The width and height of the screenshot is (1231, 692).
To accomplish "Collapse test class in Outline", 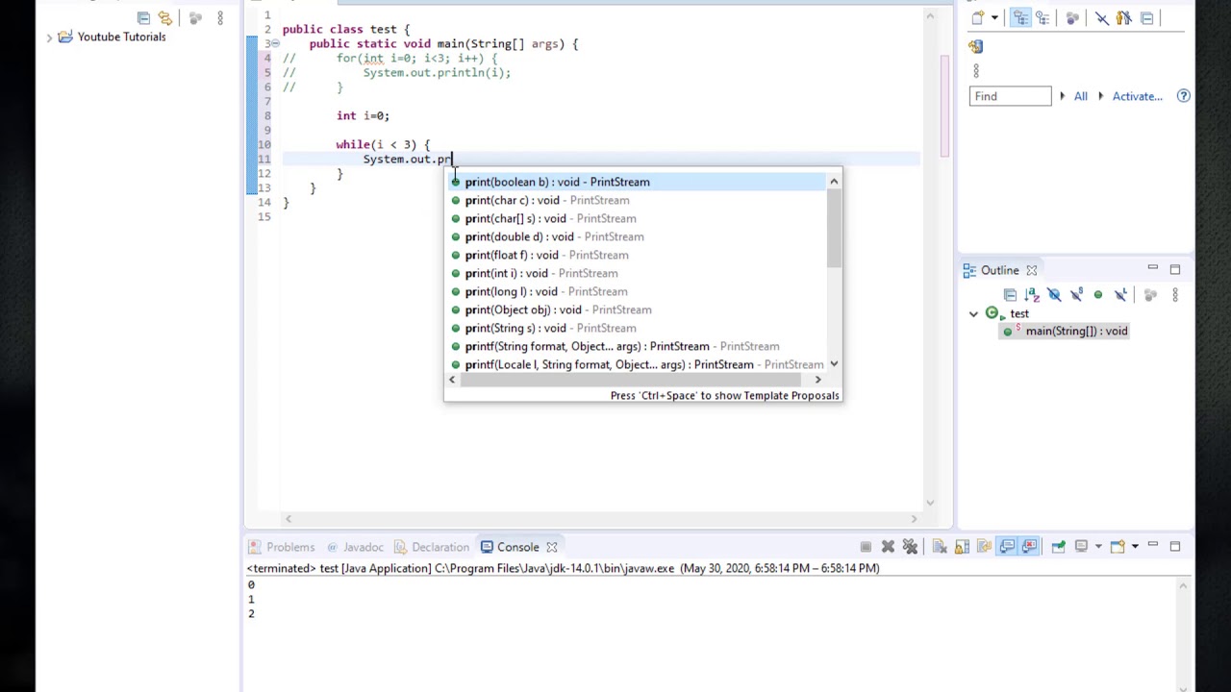I will 973,314.
